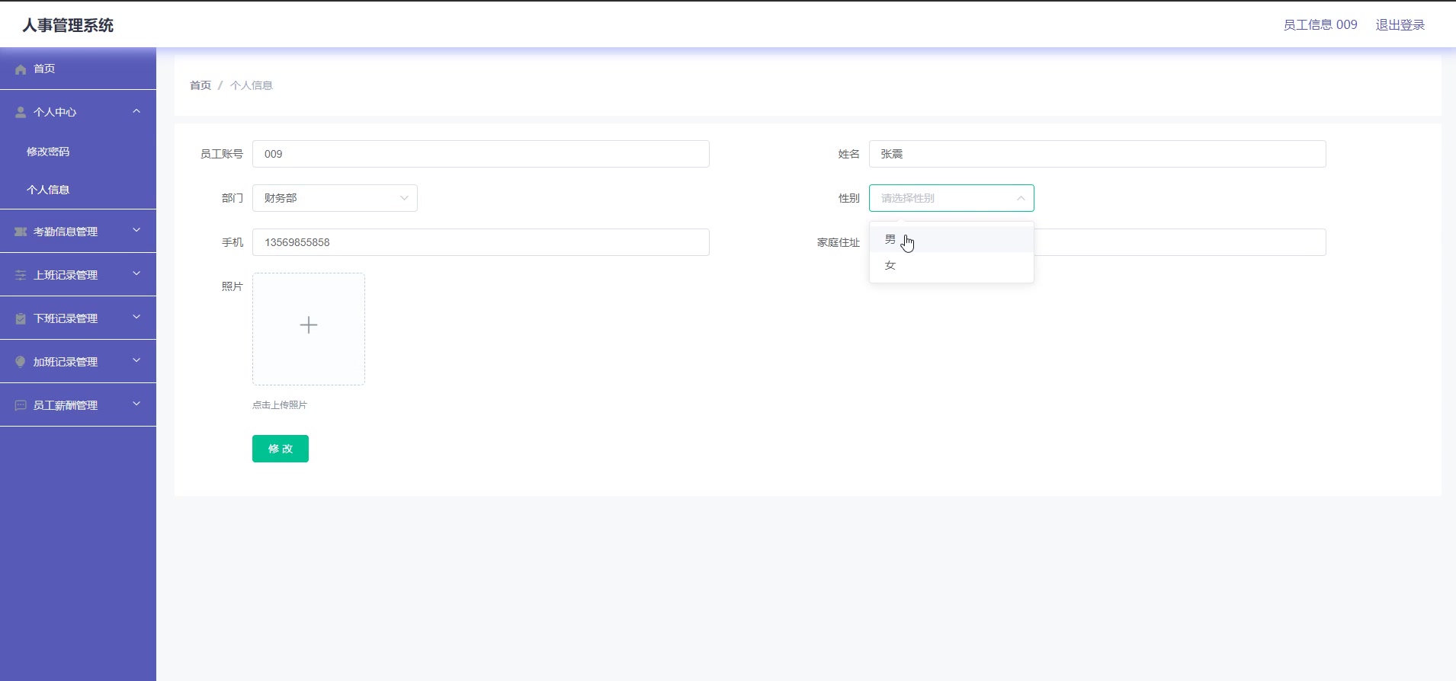The image size is (1456, 681).
Task: Focus the 手机 number field
Action: [x=481, y=242]
